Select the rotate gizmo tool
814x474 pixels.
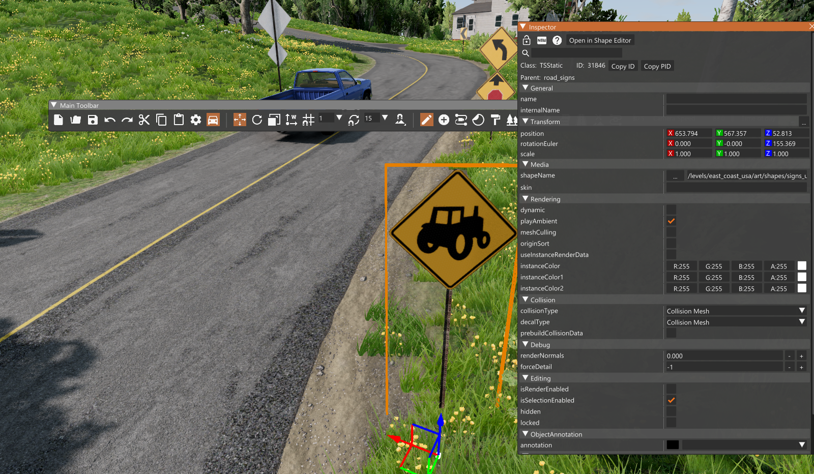click(257, 120)
